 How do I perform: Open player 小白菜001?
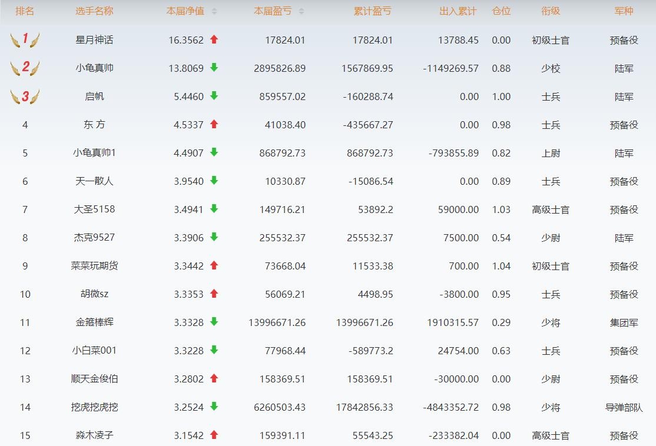coord(94,350)
